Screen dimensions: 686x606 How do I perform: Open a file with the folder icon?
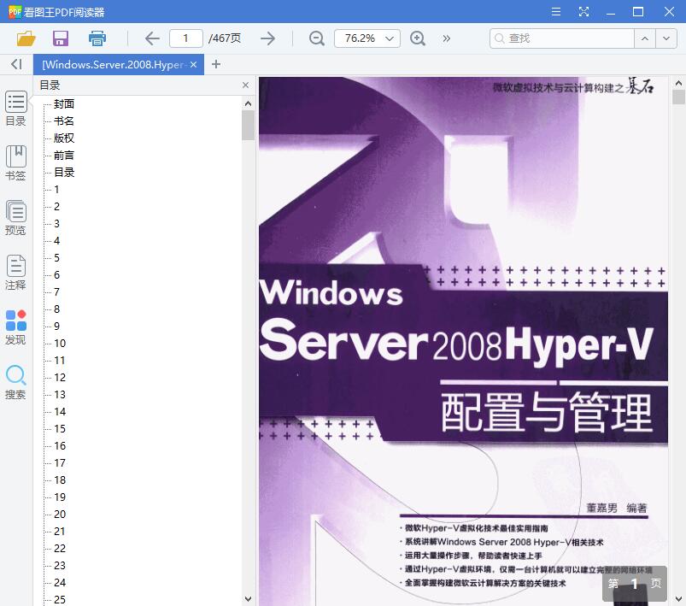(26, 38)
